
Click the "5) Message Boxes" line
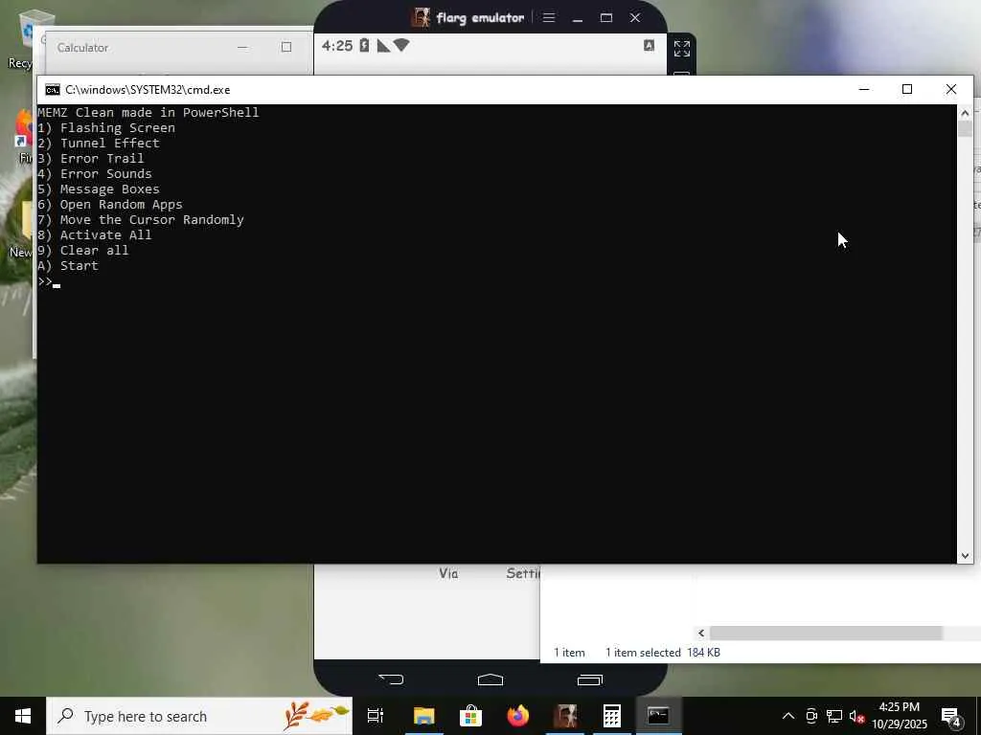point(99,189)
